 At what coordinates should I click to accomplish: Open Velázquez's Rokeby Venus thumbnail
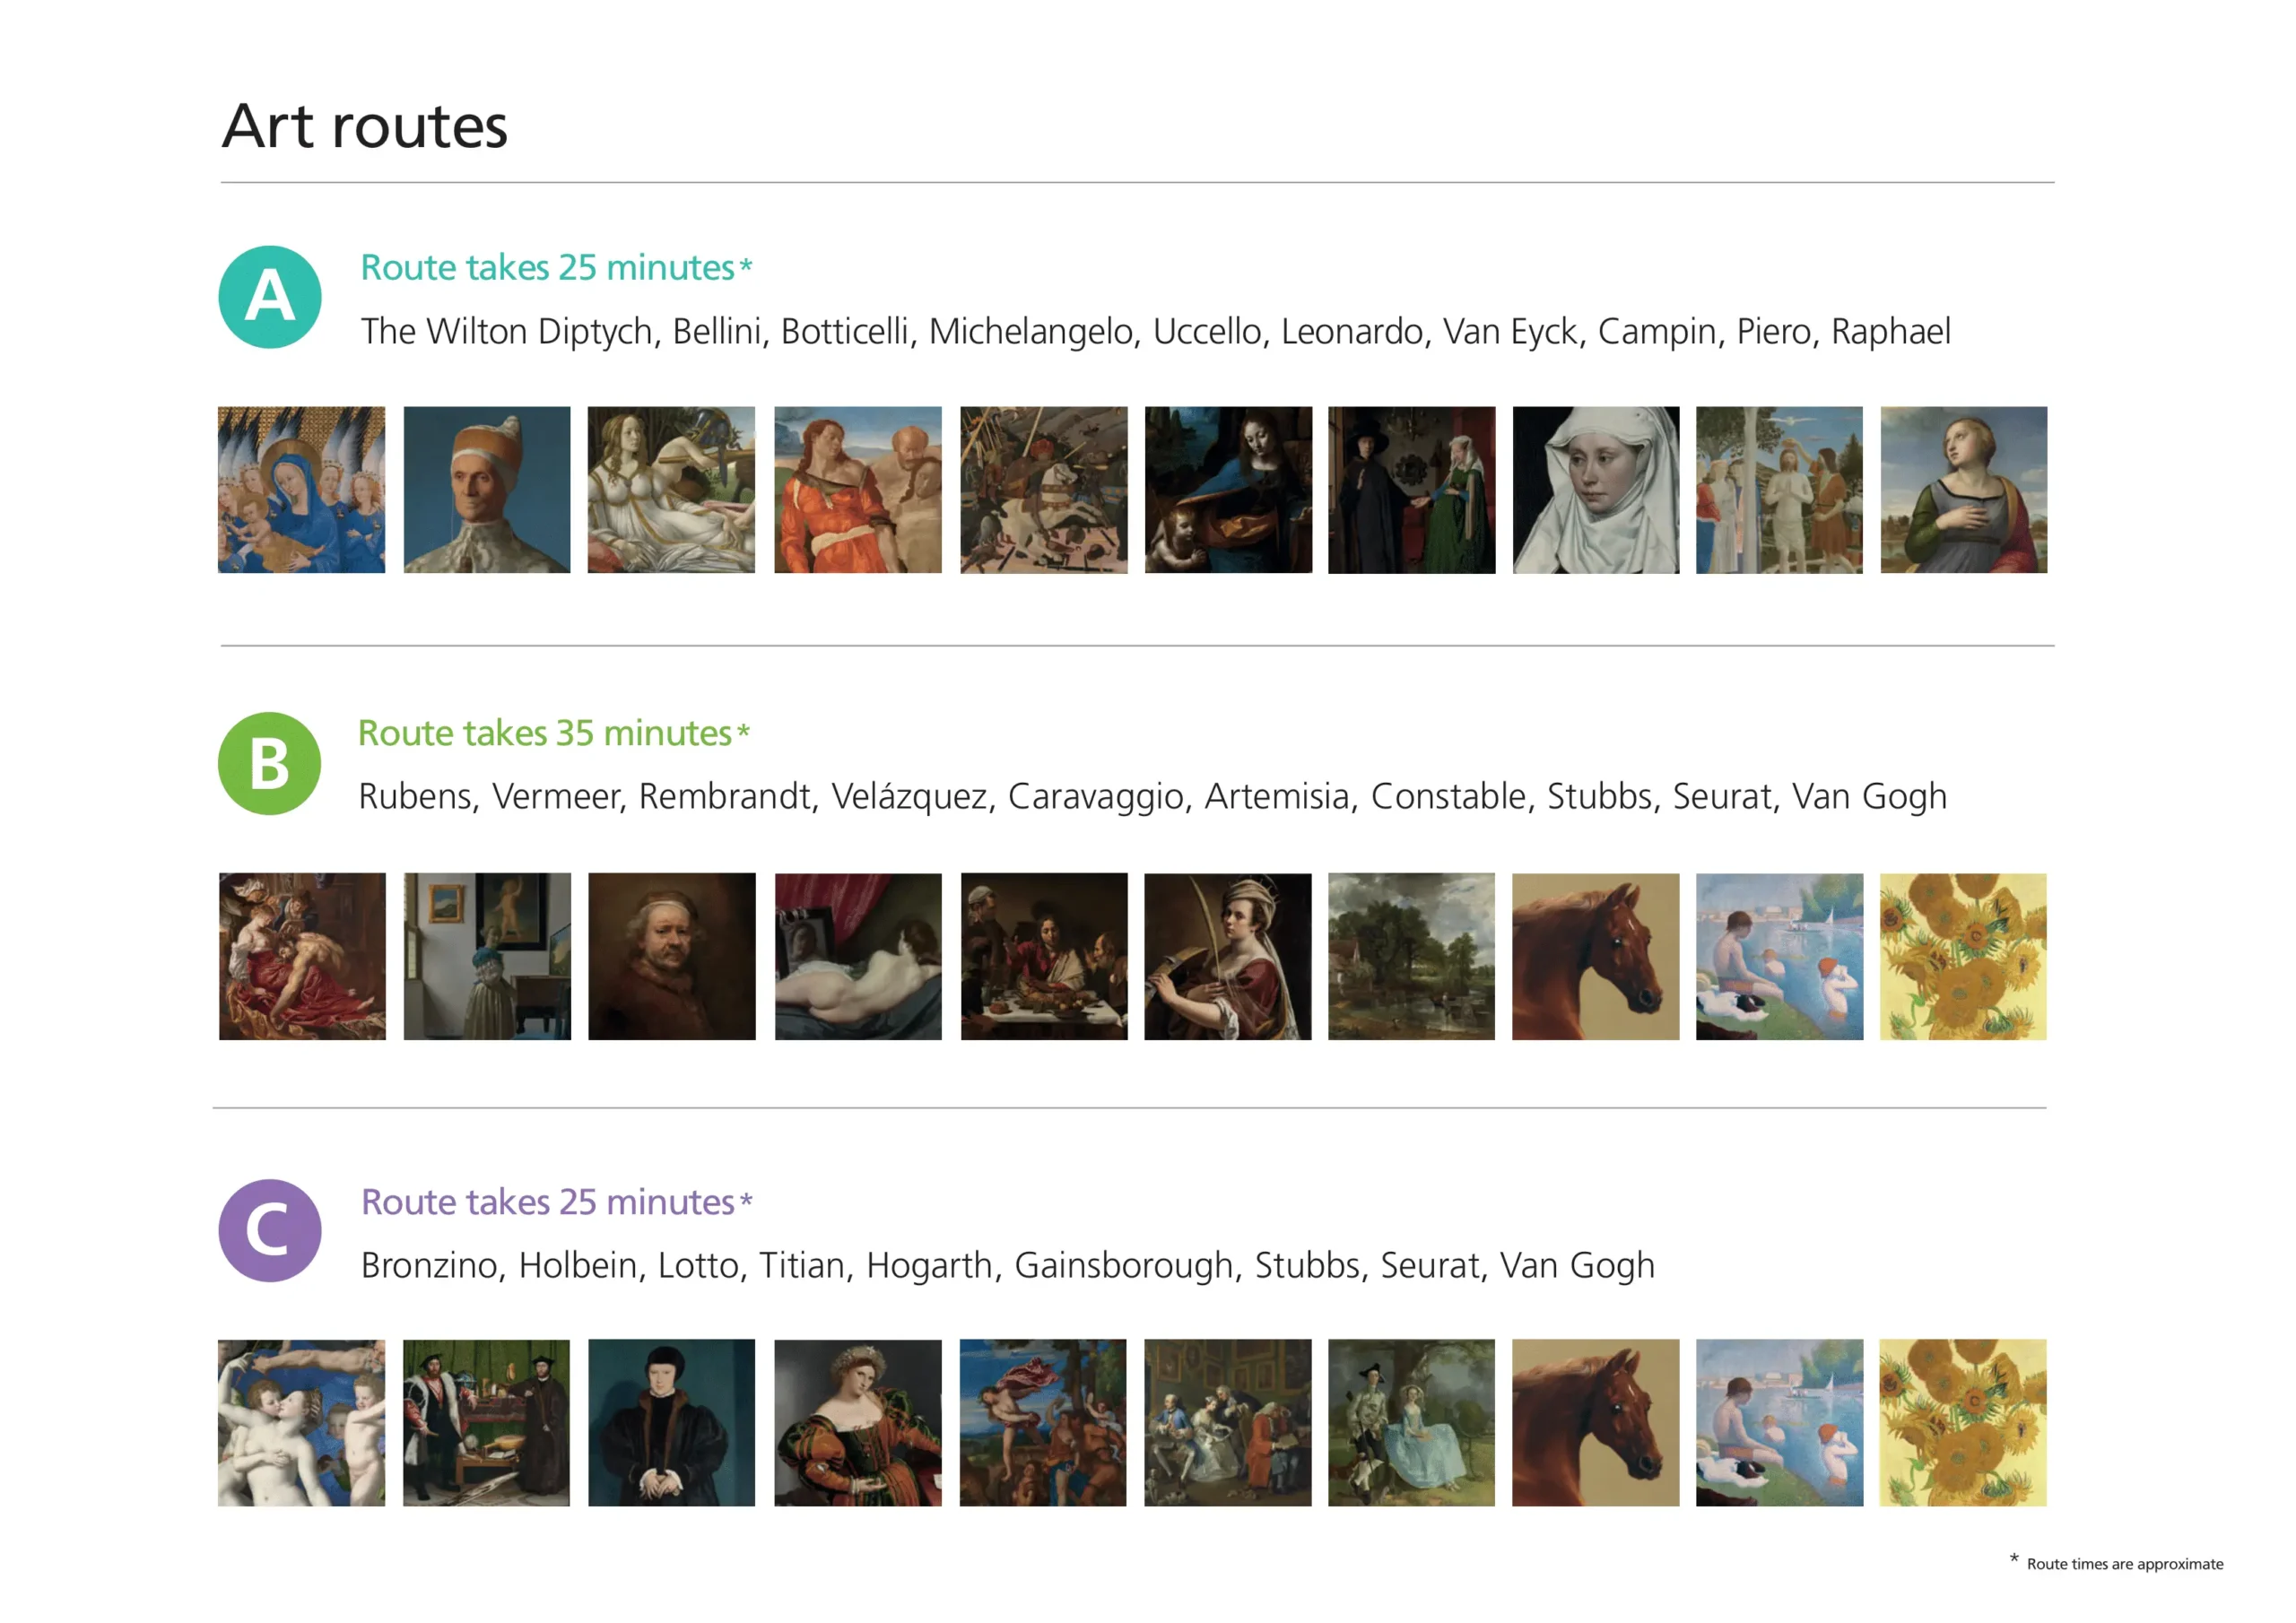point(858,956)
